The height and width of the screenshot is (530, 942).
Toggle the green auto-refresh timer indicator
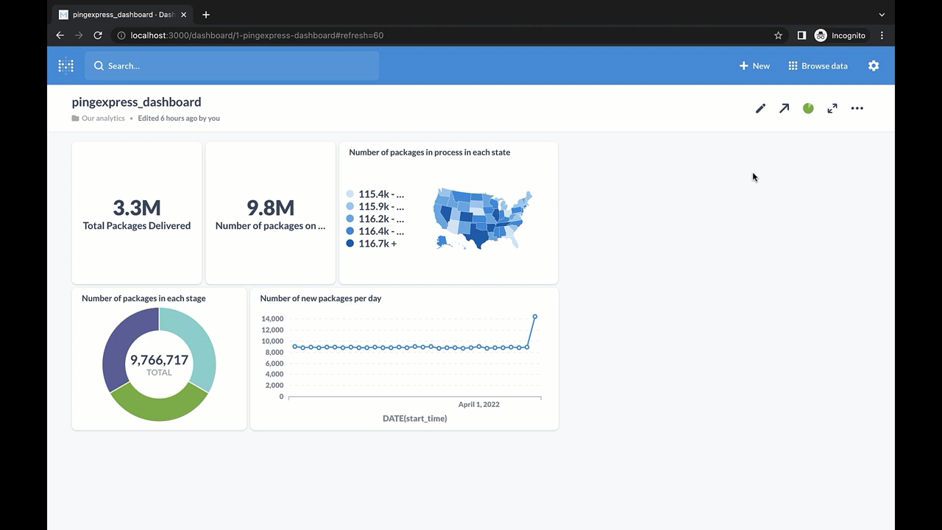coord(807,108)
